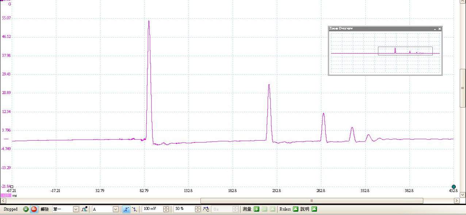Click the edit measurement icon
466x215 pixels.
point(272,209)
